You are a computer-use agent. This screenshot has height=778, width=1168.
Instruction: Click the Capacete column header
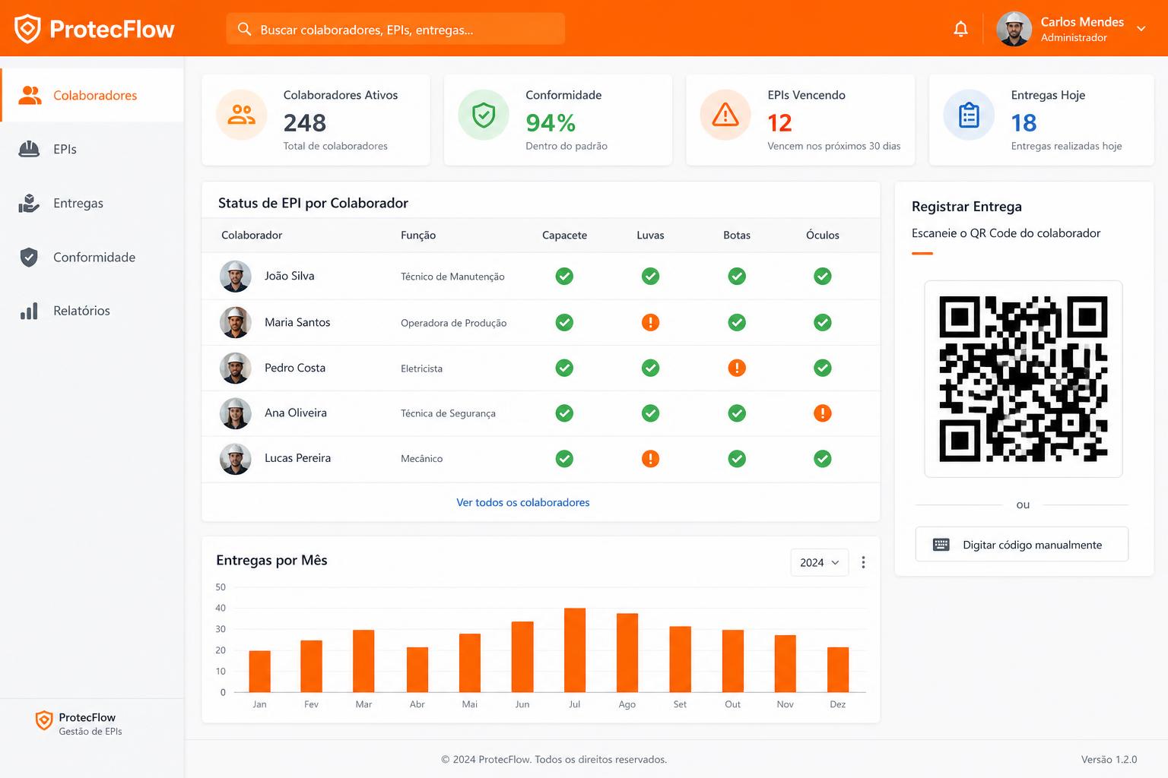[x=564, y=236]
